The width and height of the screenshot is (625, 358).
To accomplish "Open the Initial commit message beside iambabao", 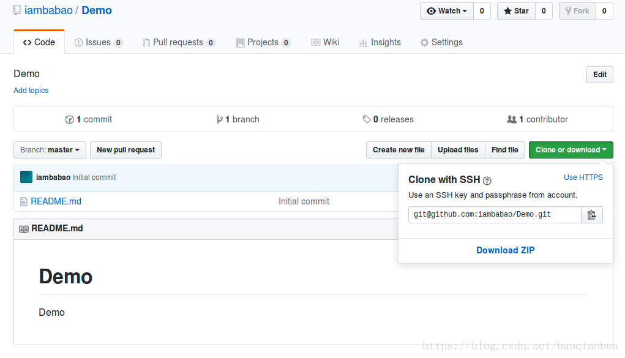I will (94, 177).
